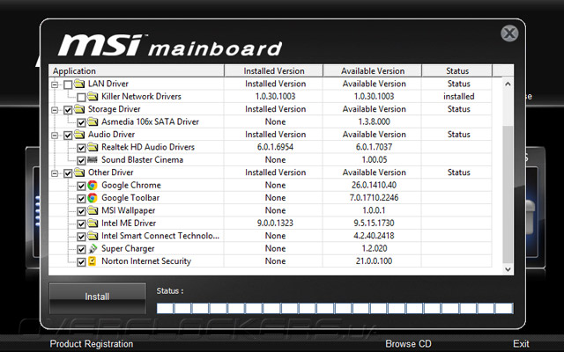Click the installation progress bar
Screen dimensions: 564x352
click(x=335, y=308)
